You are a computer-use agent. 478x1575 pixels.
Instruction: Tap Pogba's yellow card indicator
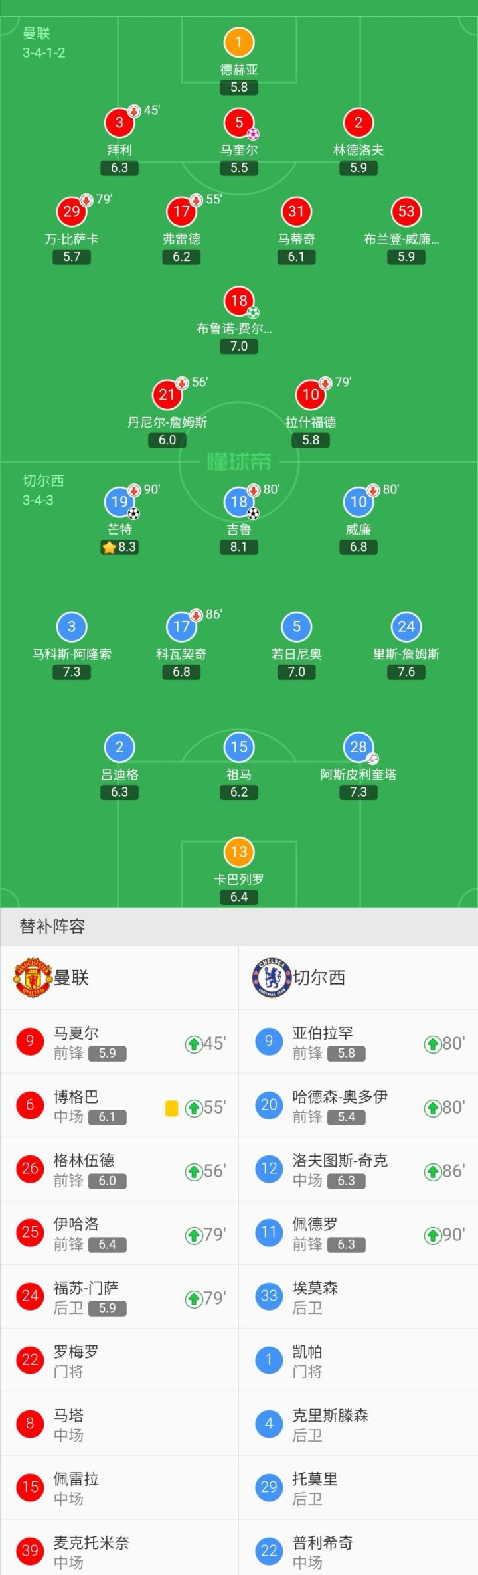[171, 1108]
